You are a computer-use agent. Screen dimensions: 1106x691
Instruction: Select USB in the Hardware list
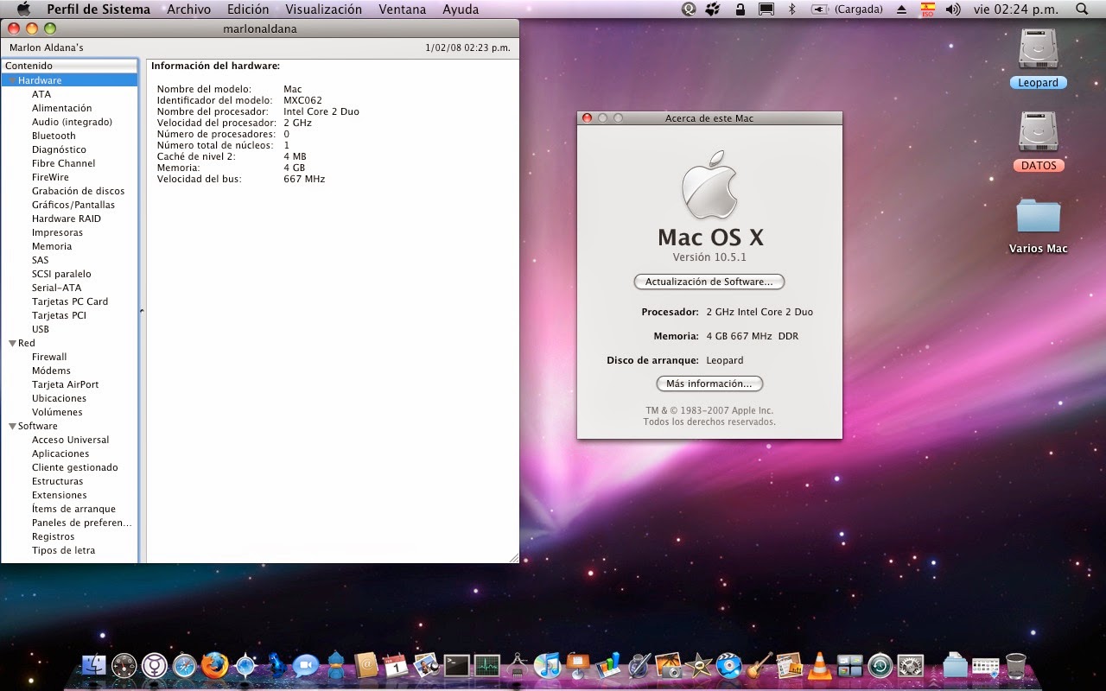point(41,329)
